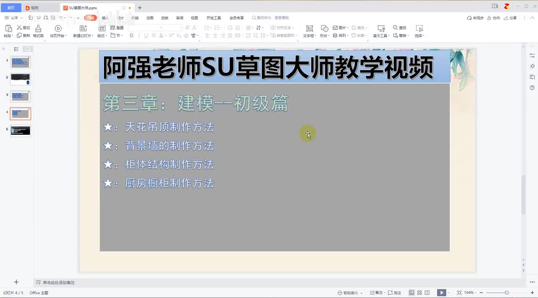Click the Cut (剪切) scissors icon
Screen dimensions: 538x298
click(19, 28)
